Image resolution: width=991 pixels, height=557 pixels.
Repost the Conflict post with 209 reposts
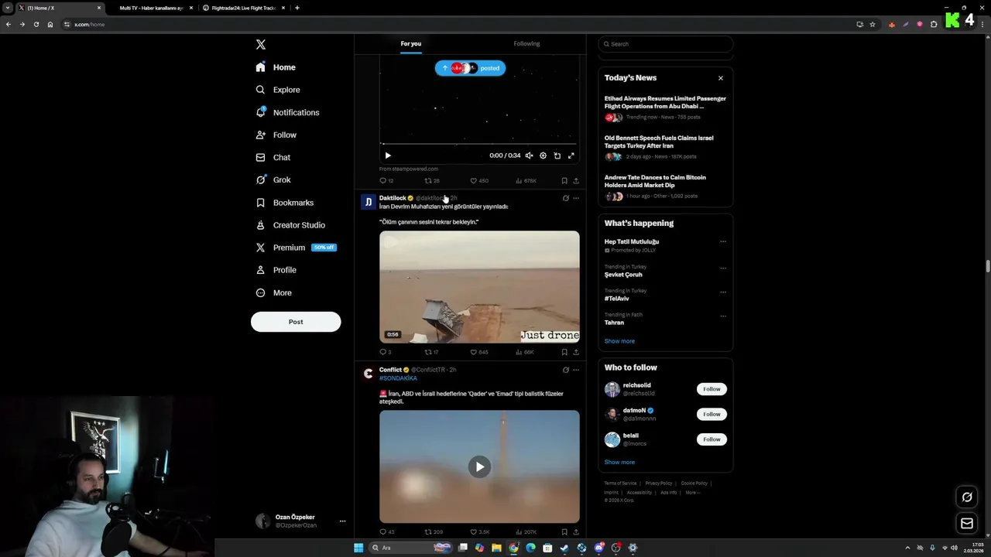tap(434, 532)
